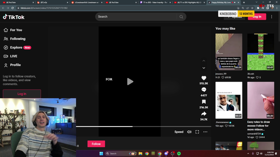Open a new browser tab
This screenshot has height=157, width=280.
click(244, 3)
